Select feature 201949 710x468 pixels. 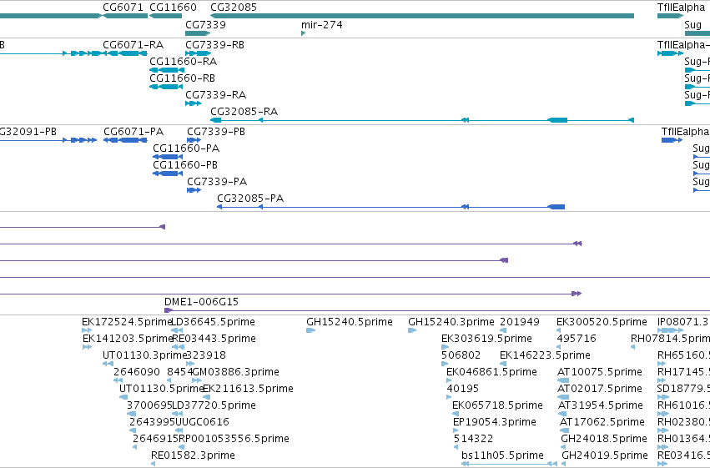pos(520,322)
